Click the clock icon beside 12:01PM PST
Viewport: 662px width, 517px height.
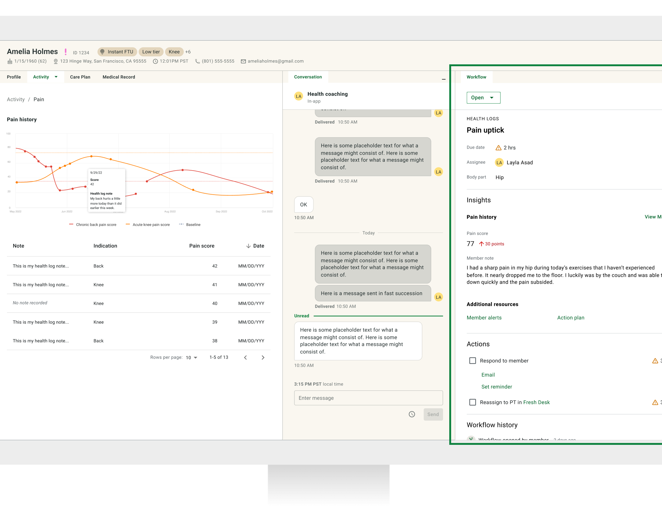[x=155, y=61]
